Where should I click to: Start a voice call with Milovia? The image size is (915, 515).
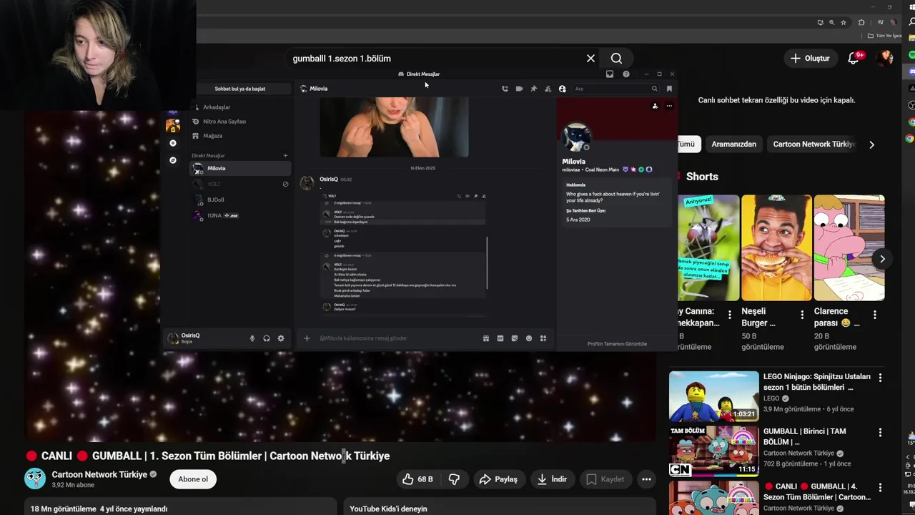click(505, 89)
